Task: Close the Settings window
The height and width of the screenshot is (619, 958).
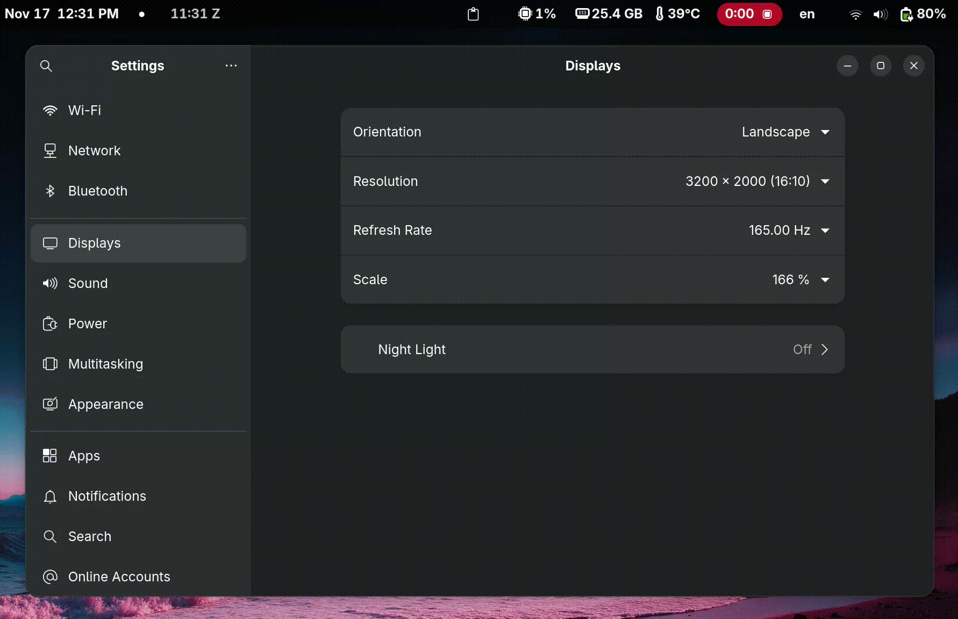Action: click(x=914, y=66)
